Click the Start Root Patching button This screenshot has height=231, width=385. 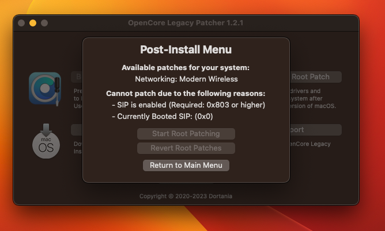coord(186,134)
